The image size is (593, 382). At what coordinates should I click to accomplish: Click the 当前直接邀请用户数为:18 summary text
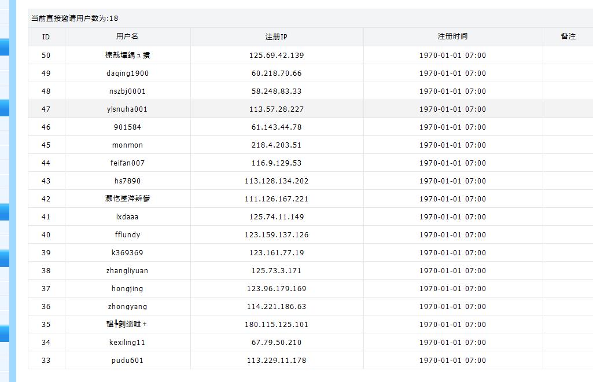pyautogui.click(x=75, y=19)
